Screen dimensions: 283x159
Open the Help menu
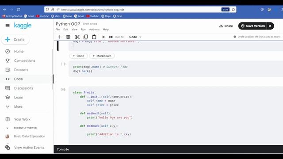(x=106, y=30)
